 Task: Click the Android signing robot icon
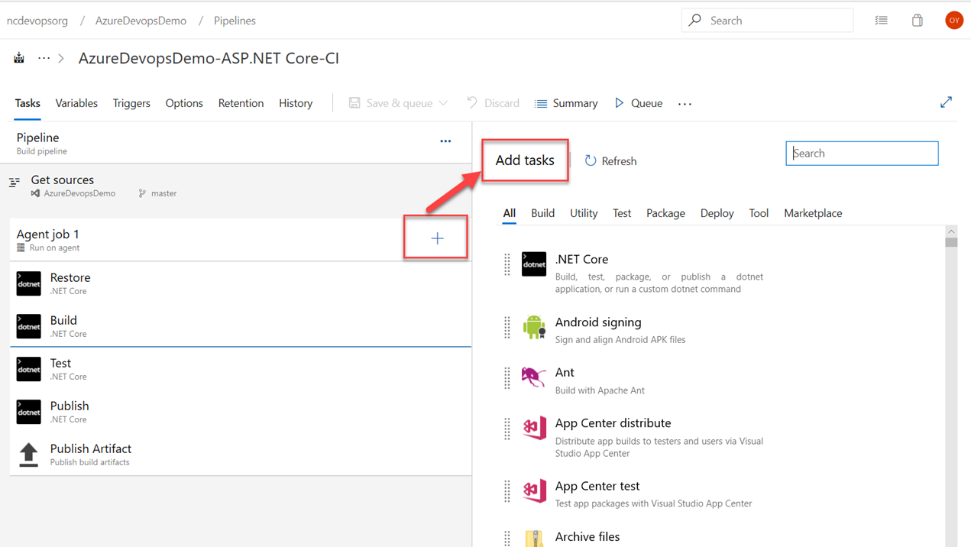click(x=534, y=327)
